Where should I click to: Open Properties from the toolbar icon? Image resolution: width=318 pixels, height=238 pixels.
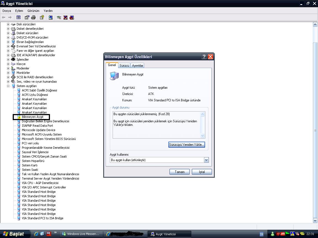pyautogui.click(x=27, y=17)
